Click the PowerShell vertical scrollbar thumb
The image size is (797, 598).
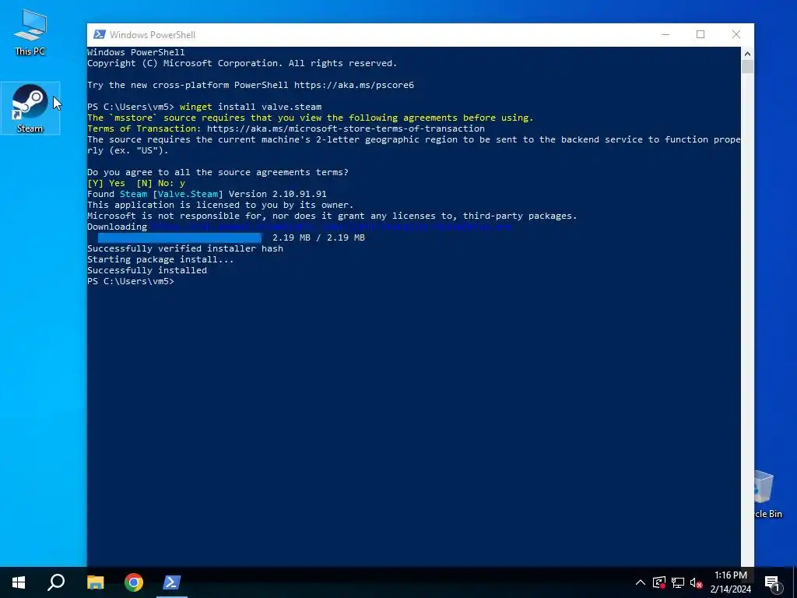[747, 67]
